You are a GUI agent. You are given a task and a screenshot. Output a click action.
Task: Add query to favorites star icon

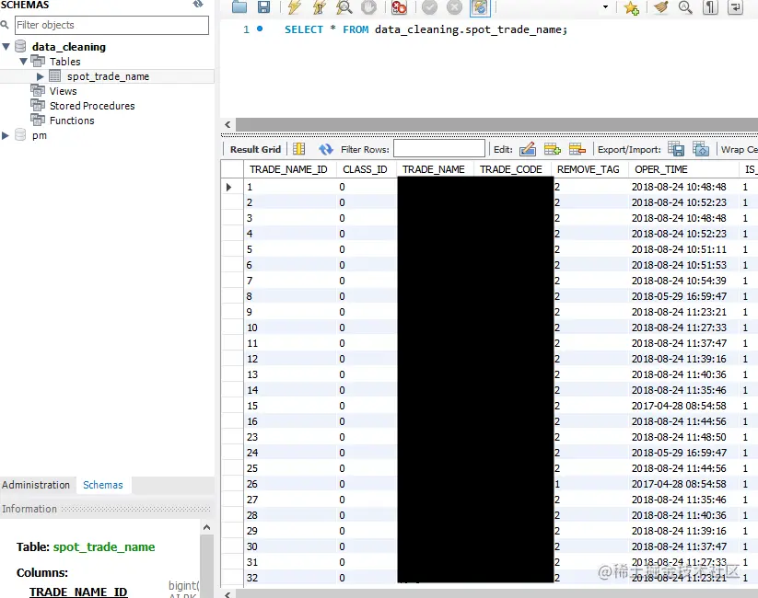(x=631, y=7)
